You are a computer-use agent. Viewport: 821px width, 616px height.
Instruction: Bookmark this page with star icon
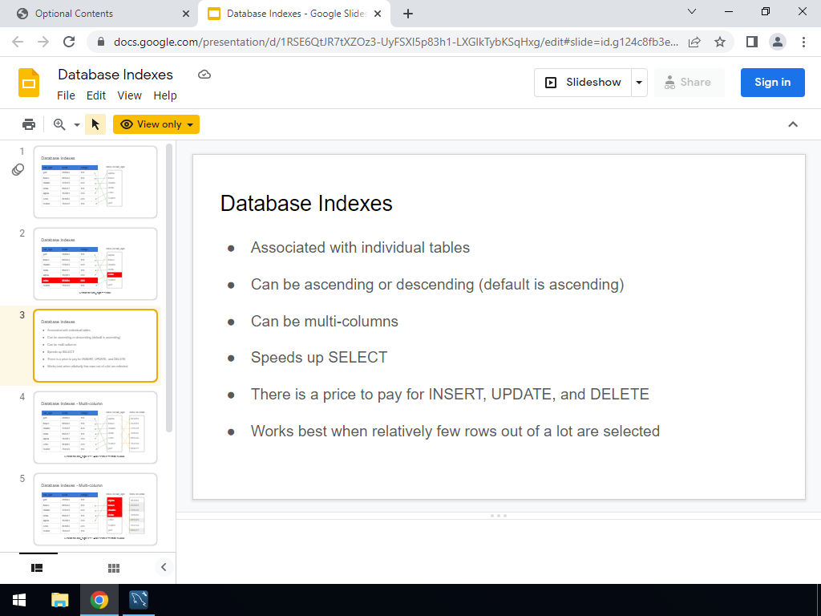tap(720, 42)
